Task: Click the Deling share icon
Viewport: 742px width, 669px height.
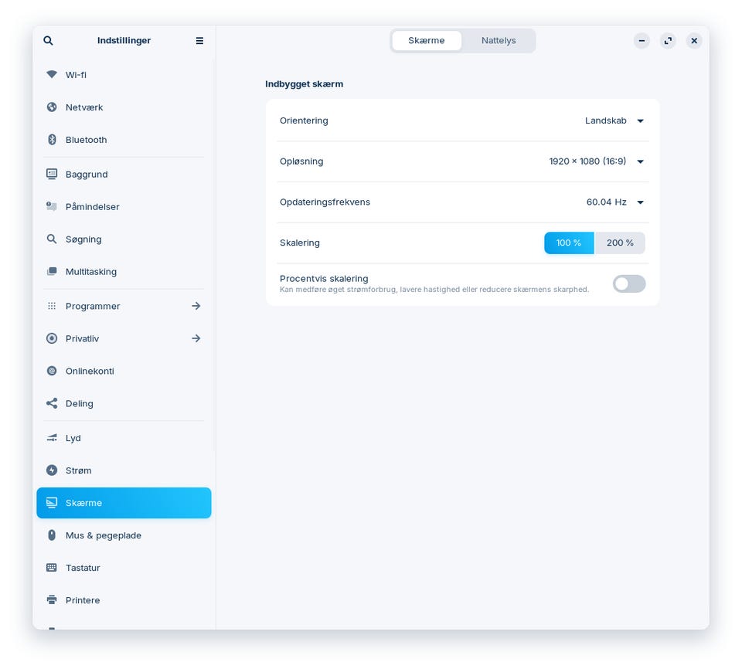Action: [52, 403]
